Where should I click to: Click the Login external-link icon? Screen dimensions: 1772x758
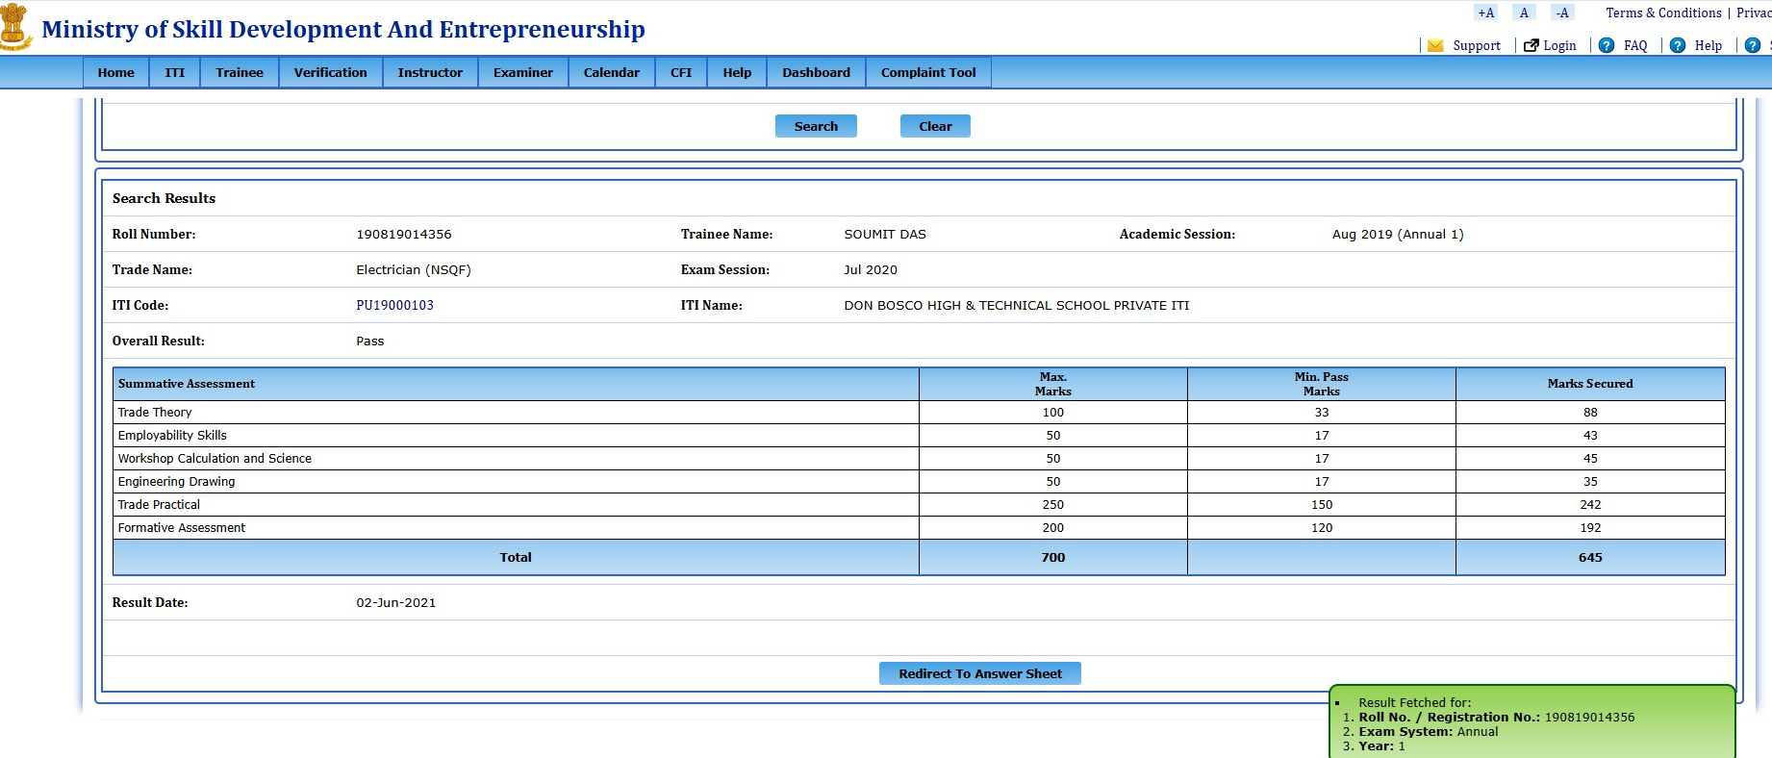click(1532, 45)
